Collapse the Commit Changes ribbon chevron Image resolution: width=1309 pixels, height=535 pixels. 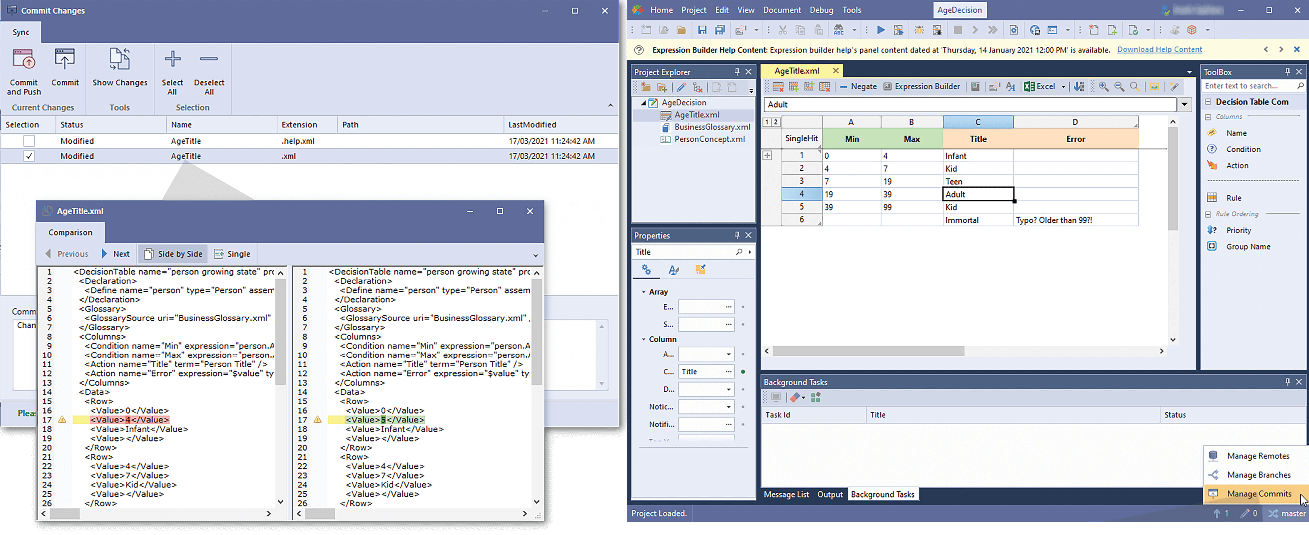point(610,105)
